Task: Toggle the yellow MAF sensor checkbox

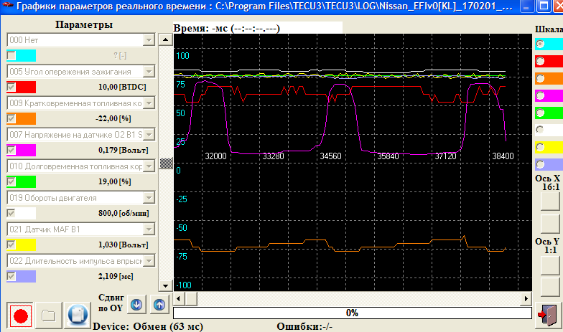Action: coord(11,245)
